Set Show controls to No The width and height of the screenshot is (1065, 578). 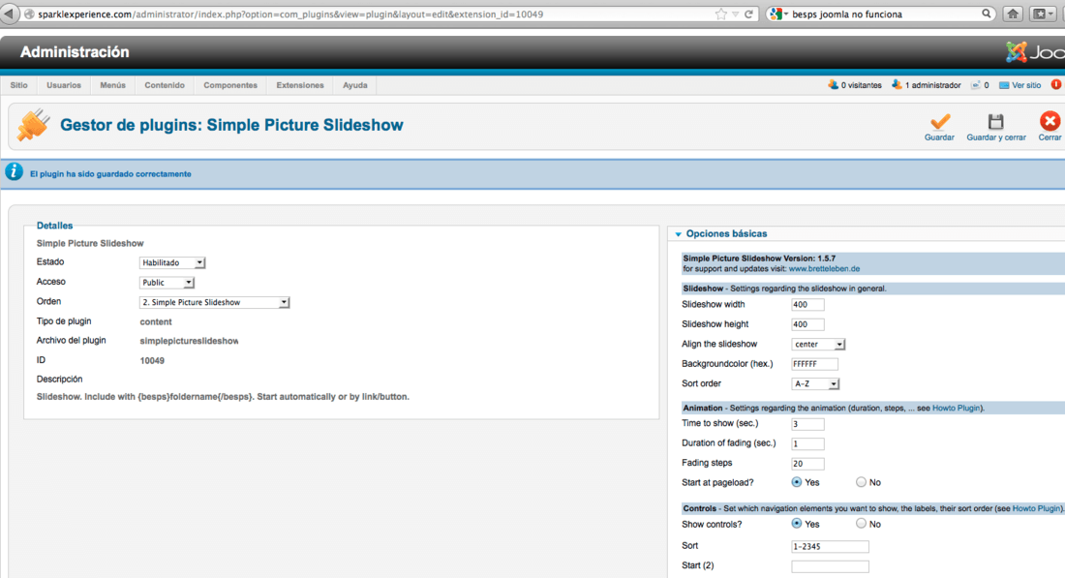click(861, 524)
